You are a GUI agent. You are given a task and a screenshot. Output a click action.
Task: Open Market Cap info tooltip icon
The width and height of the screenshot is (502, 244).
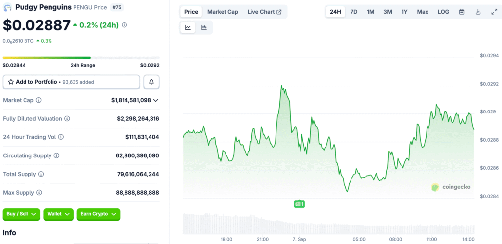tap(38, 100)
